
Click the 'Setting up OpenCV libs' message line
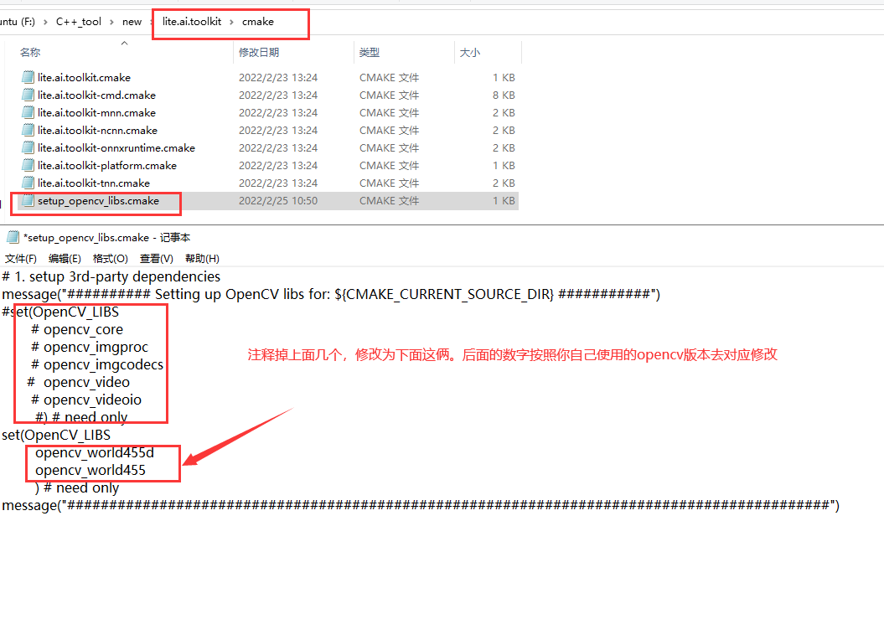tap(331, 294)
